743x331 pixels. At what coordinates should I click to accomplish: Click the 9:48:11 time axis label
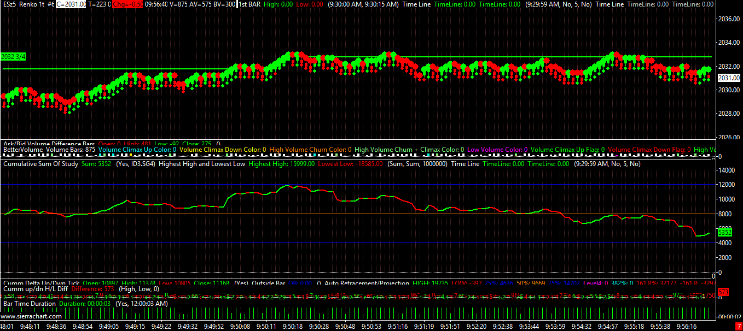[x=29, y=327]
